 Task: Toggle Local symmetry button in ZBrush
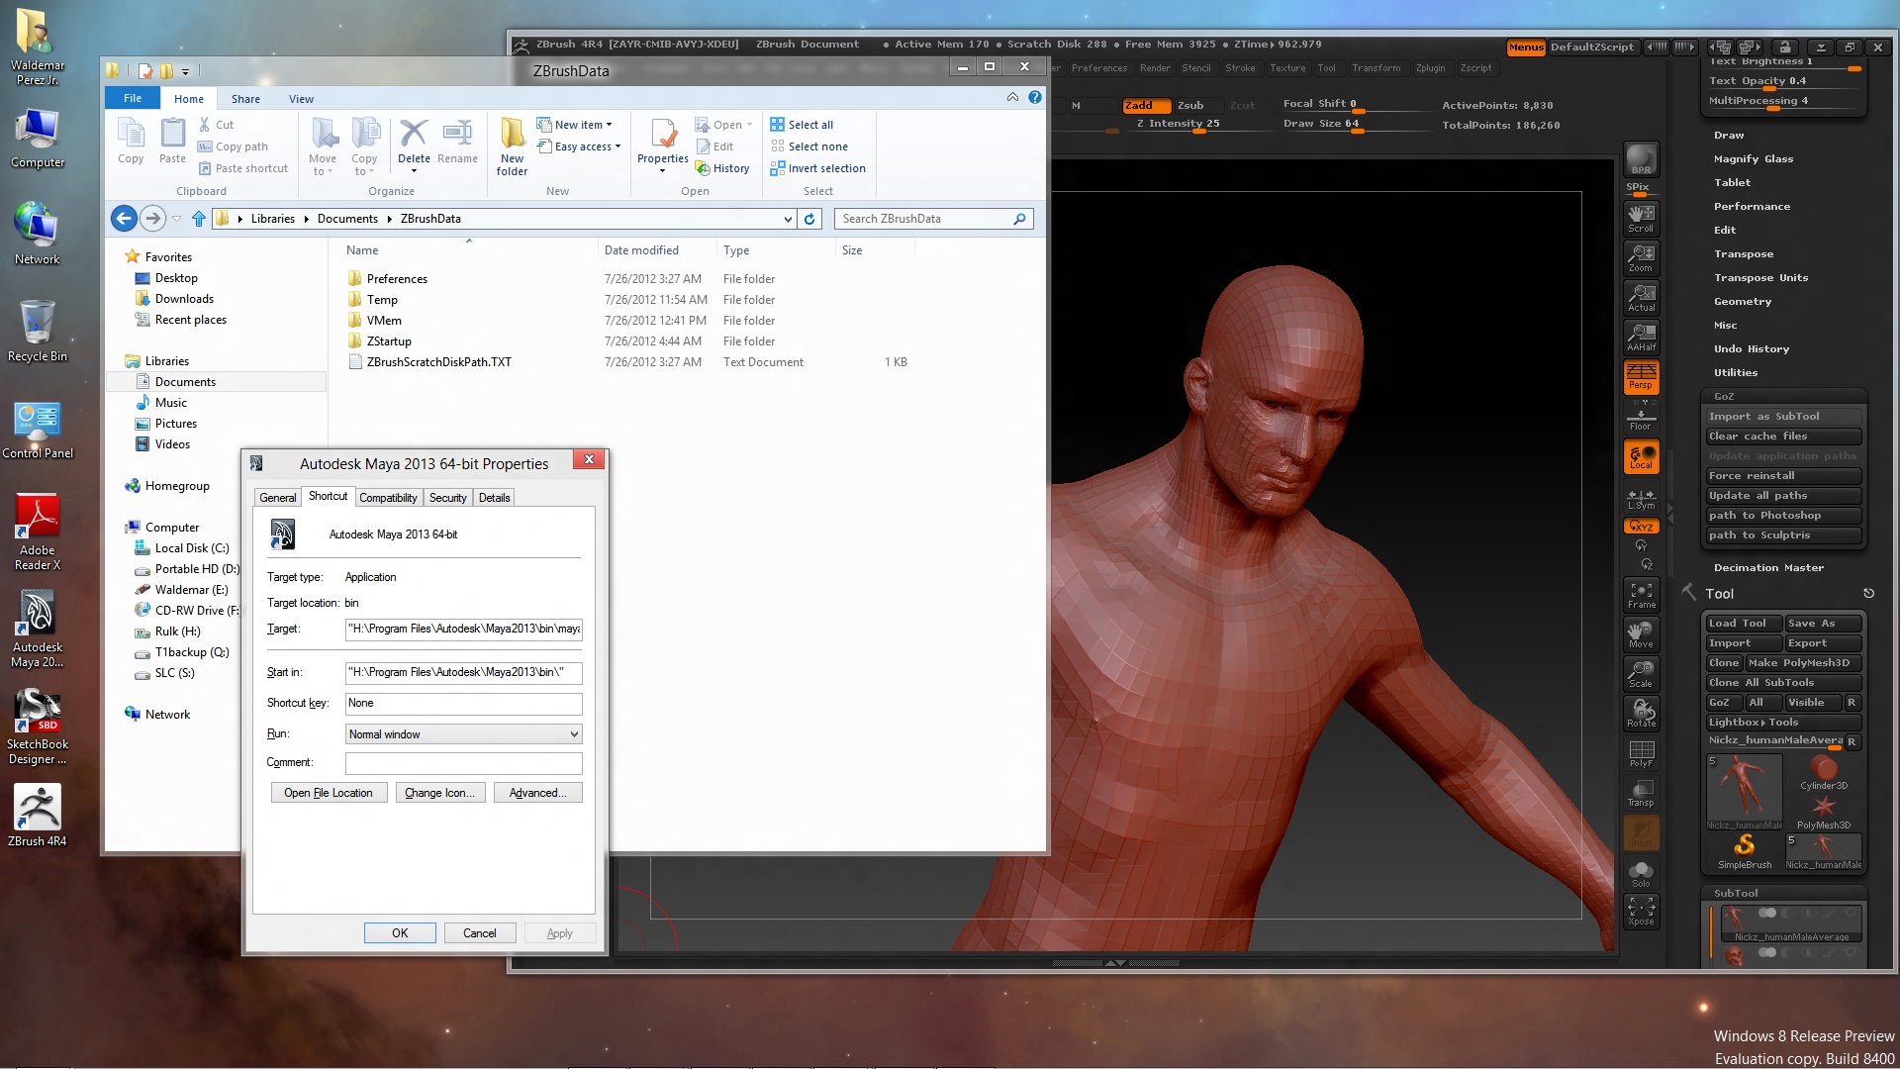coord(1641,456)
